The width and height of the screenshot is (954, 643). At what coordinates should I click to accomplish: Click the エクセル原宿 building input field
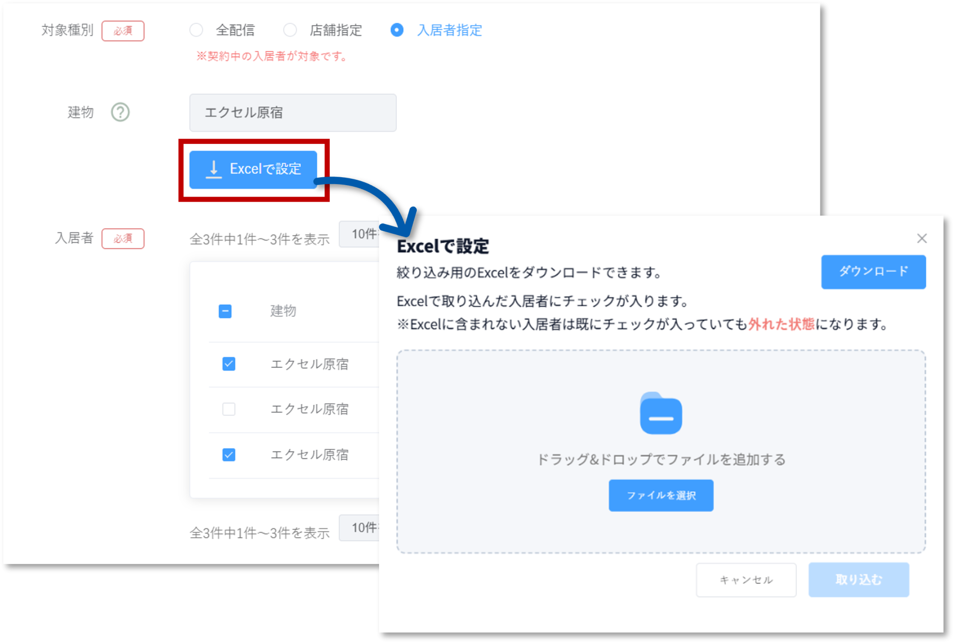pyautogui.click(x=293, y=112)
